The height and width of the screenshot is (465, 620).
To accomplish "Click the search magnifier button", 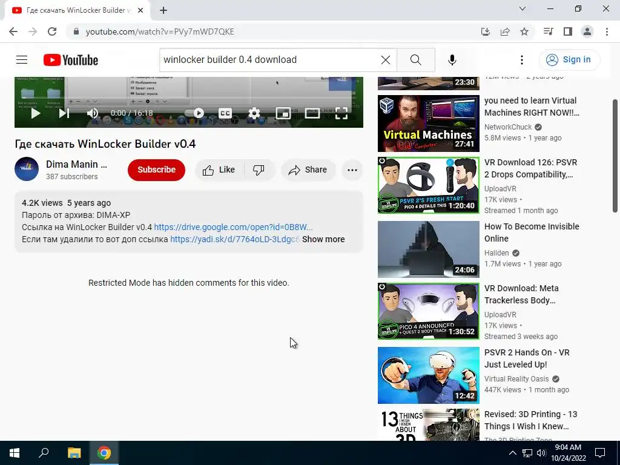I will point(415,60).
